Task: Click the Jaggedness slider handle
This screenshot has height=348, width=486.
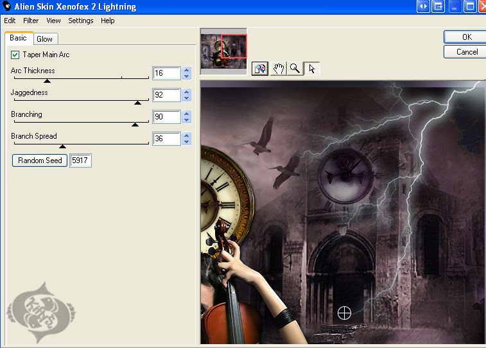Action: 137,103
